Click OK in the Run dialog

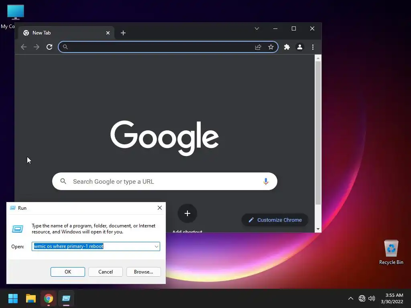pyautogui.click(x=67, y=272)
